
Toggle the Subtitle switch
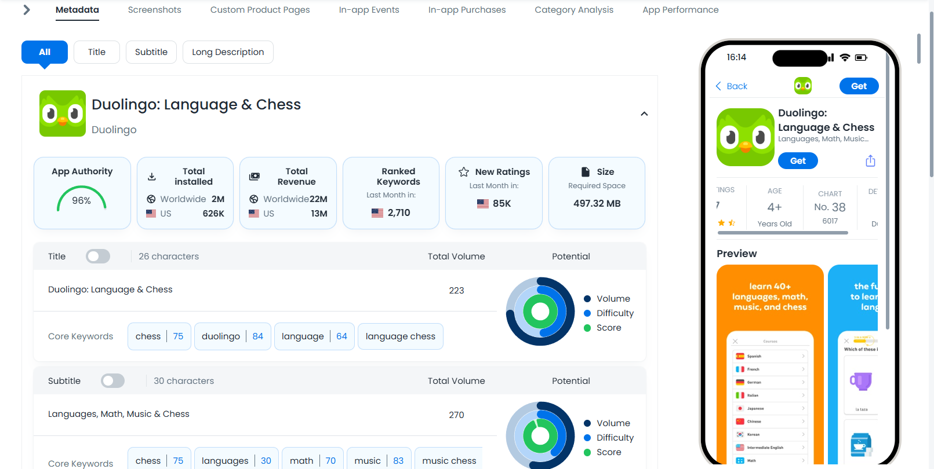click(x=113, y=381)
